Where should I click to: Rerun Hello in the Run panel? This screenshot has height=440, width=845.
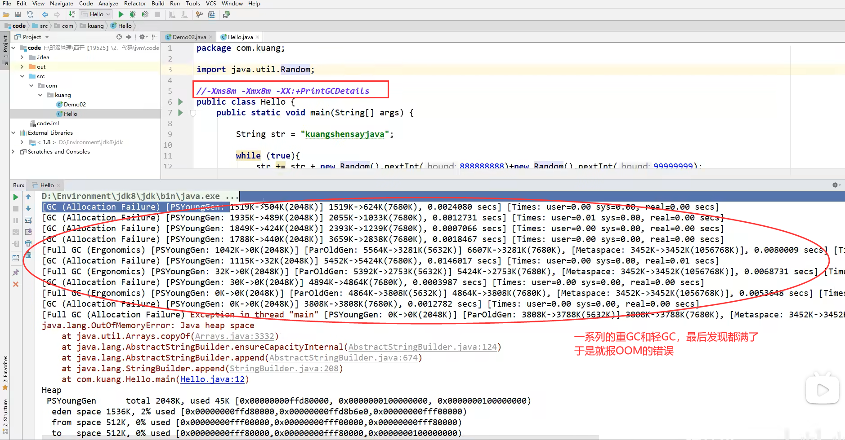click(x=16, y=197)
